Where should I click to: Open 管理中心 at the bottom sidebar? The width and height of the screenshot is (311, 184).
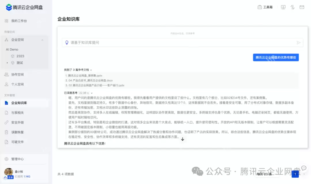[18, 159]
